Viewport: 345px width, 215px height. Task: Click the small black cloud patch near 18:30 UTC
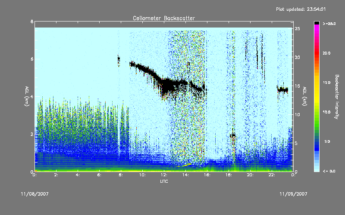pyautogui.click(x=233, y=135)
